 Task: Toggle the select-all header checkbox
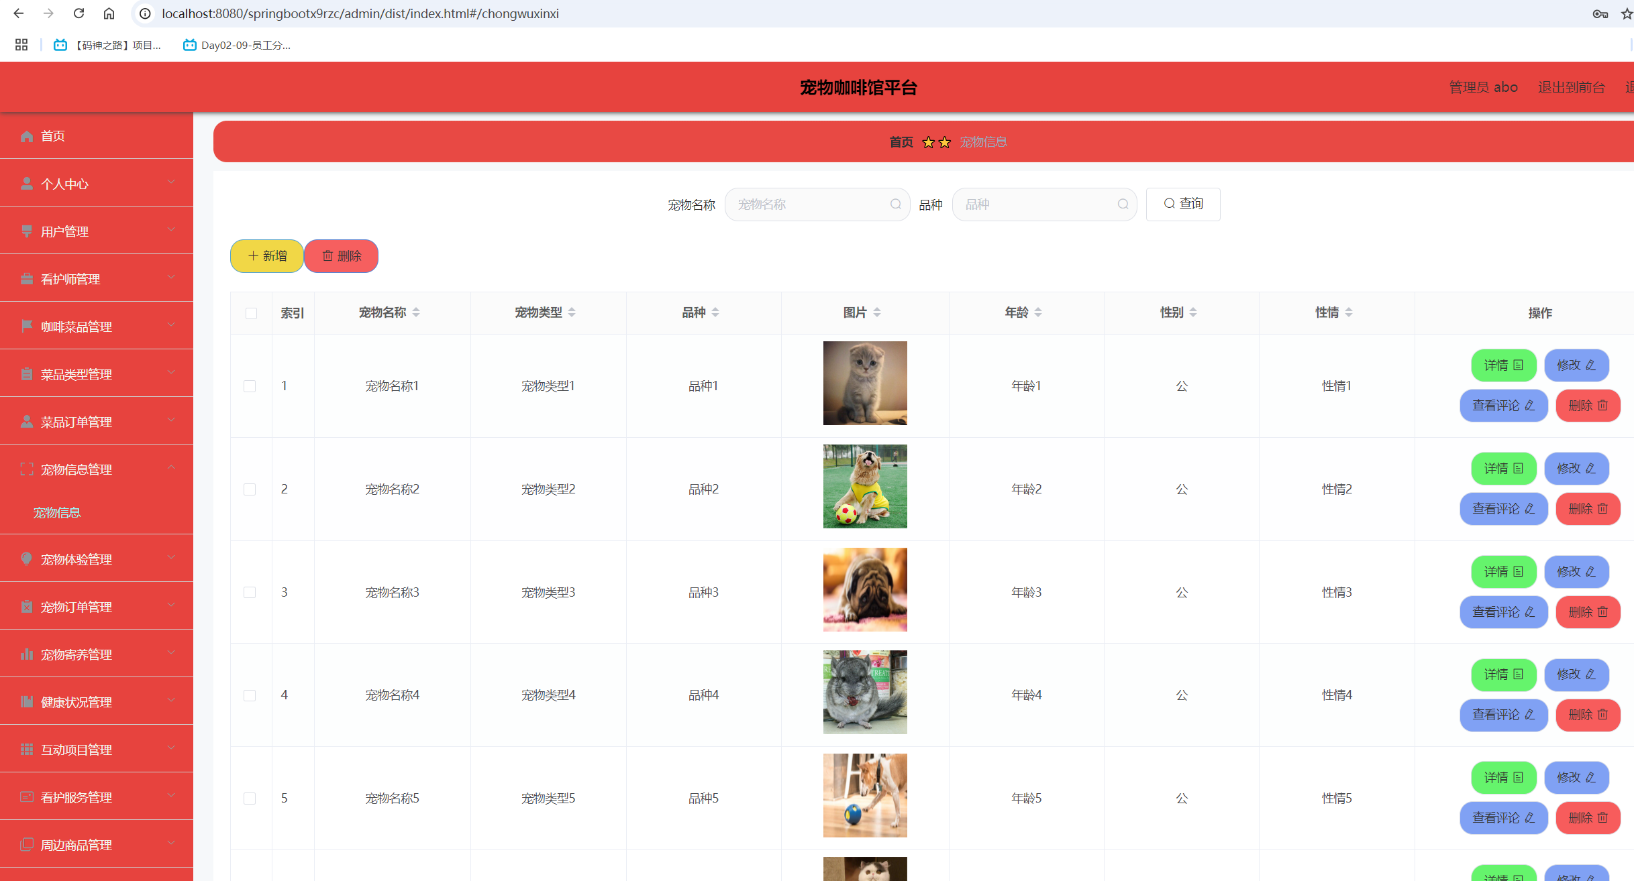(x=251, y=313)
